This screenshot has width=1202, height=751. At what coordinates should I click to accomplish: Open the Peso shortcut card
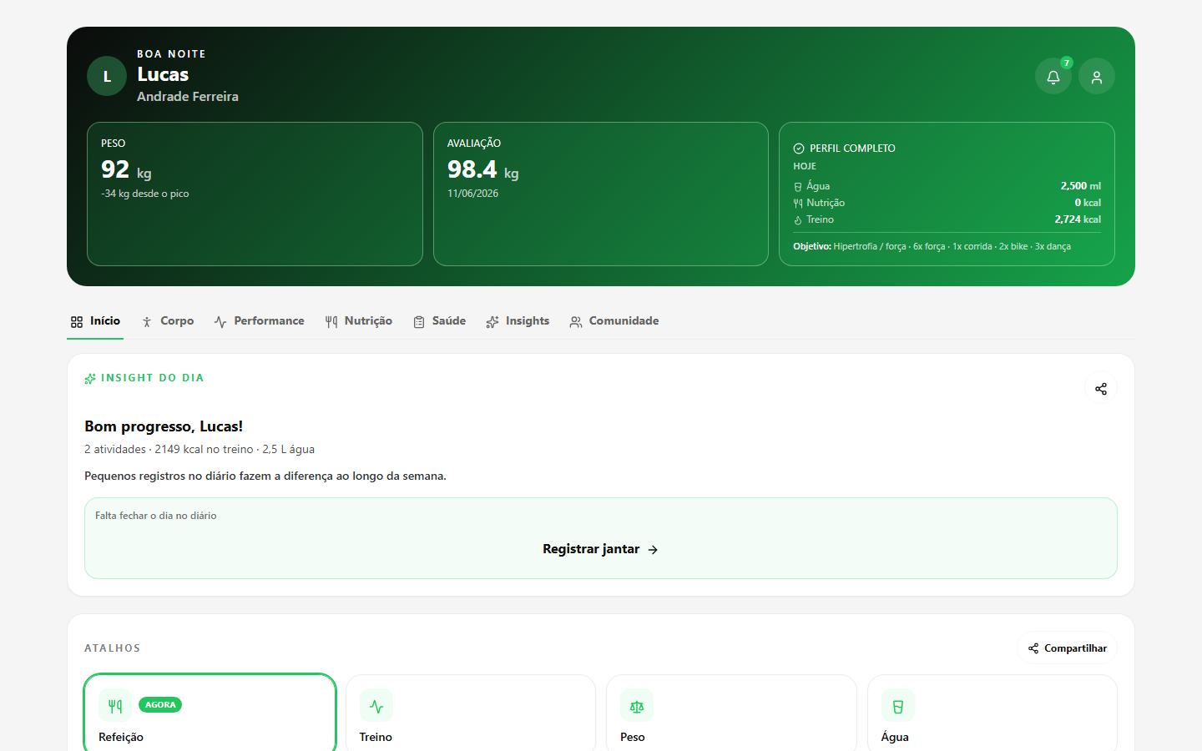point(731,713)
